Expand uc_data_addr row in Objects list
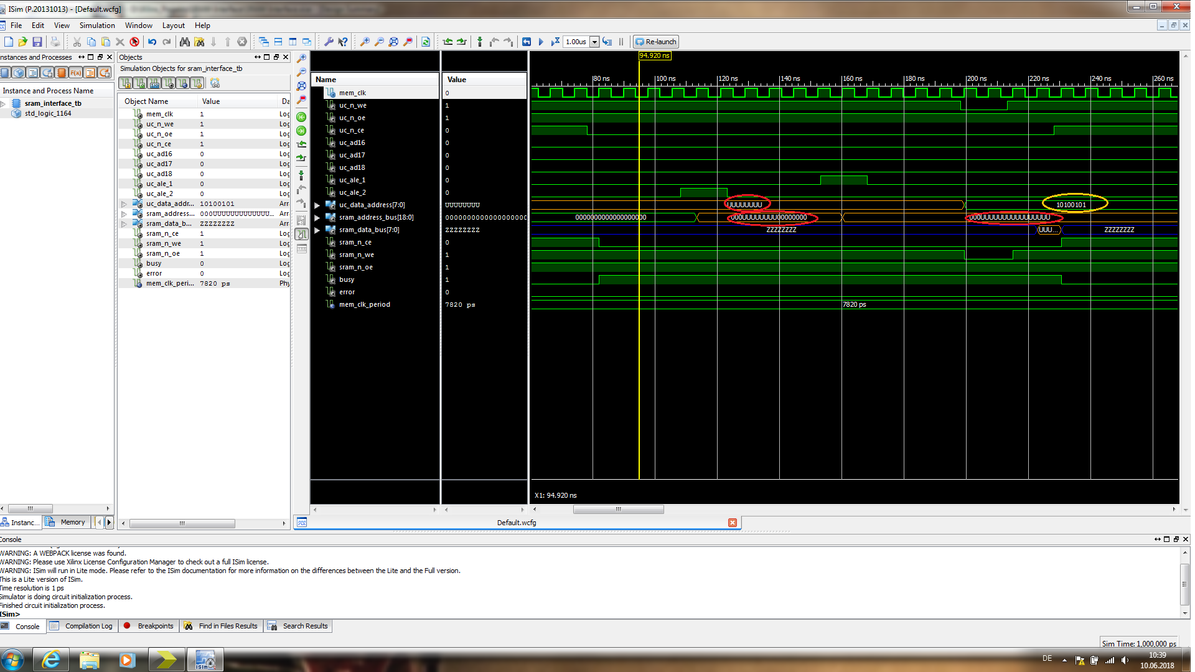Image resolution: width=1195 pixels, height=672 pixels. pyautogui.click(x=124, y=203)
